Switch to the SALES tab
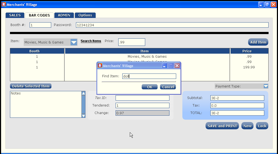This screenshot has height=154, width=278. pyautogui.click(x=15, y=15)
